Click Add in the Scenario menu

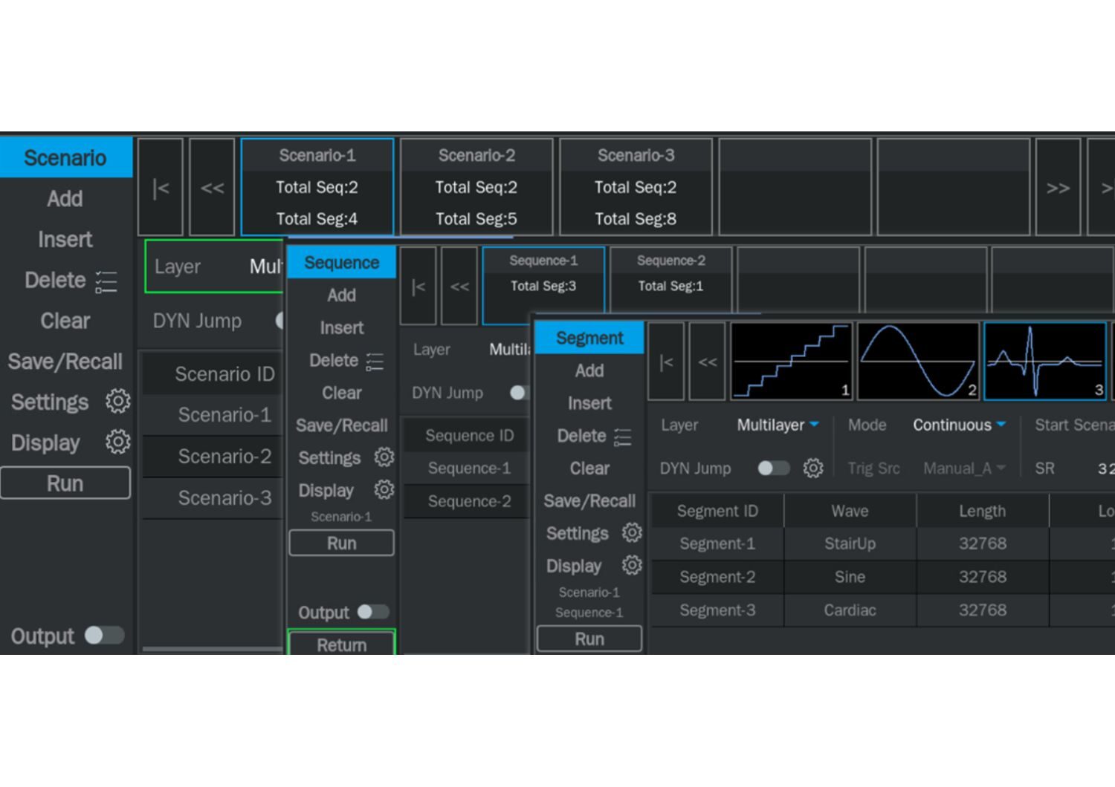coord(65,199)
